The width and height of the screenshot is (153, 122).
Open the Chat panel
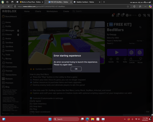pos(147,112)
